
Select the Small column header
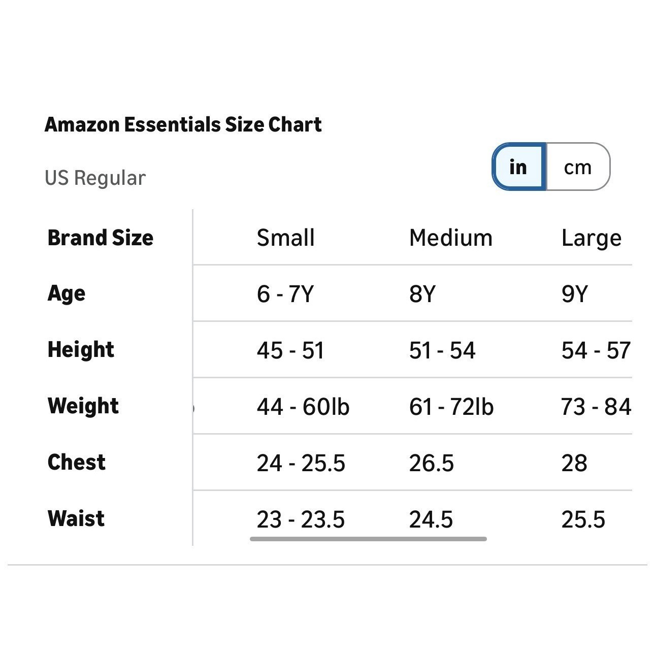click(285, 238)
